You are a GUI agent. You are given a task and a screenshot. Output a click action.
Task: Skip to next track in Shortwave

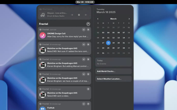point(86,15)
